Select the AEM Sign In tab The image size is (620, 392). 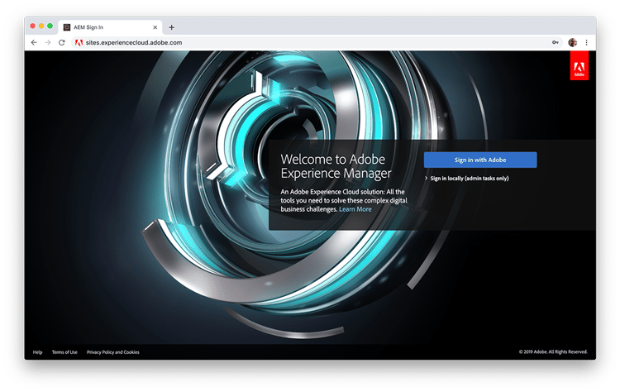point(110,27)
